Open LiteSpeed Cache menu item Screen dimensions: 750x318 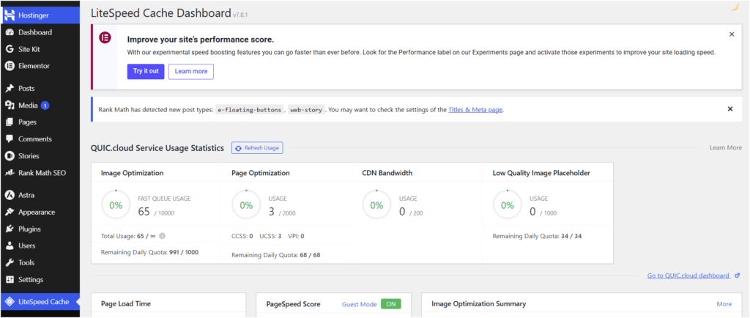(x=40, y=302)
